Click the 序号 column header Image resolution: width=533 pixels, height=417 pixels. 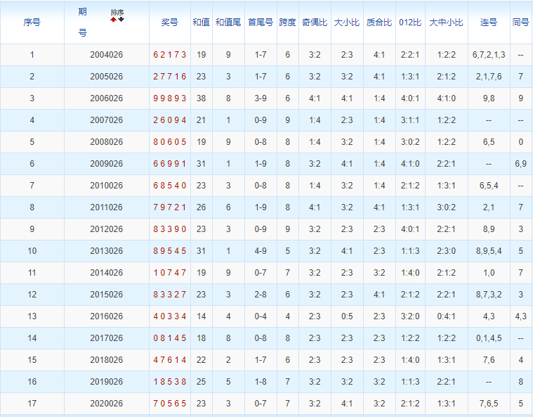[32, 23]
